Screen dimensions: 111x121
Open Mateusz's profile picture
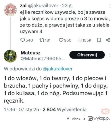(x=10, y=56)
